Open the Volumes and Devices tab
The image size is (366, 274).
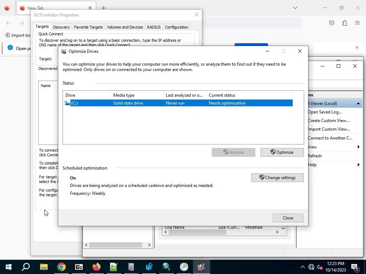click(x=125, y=27)
